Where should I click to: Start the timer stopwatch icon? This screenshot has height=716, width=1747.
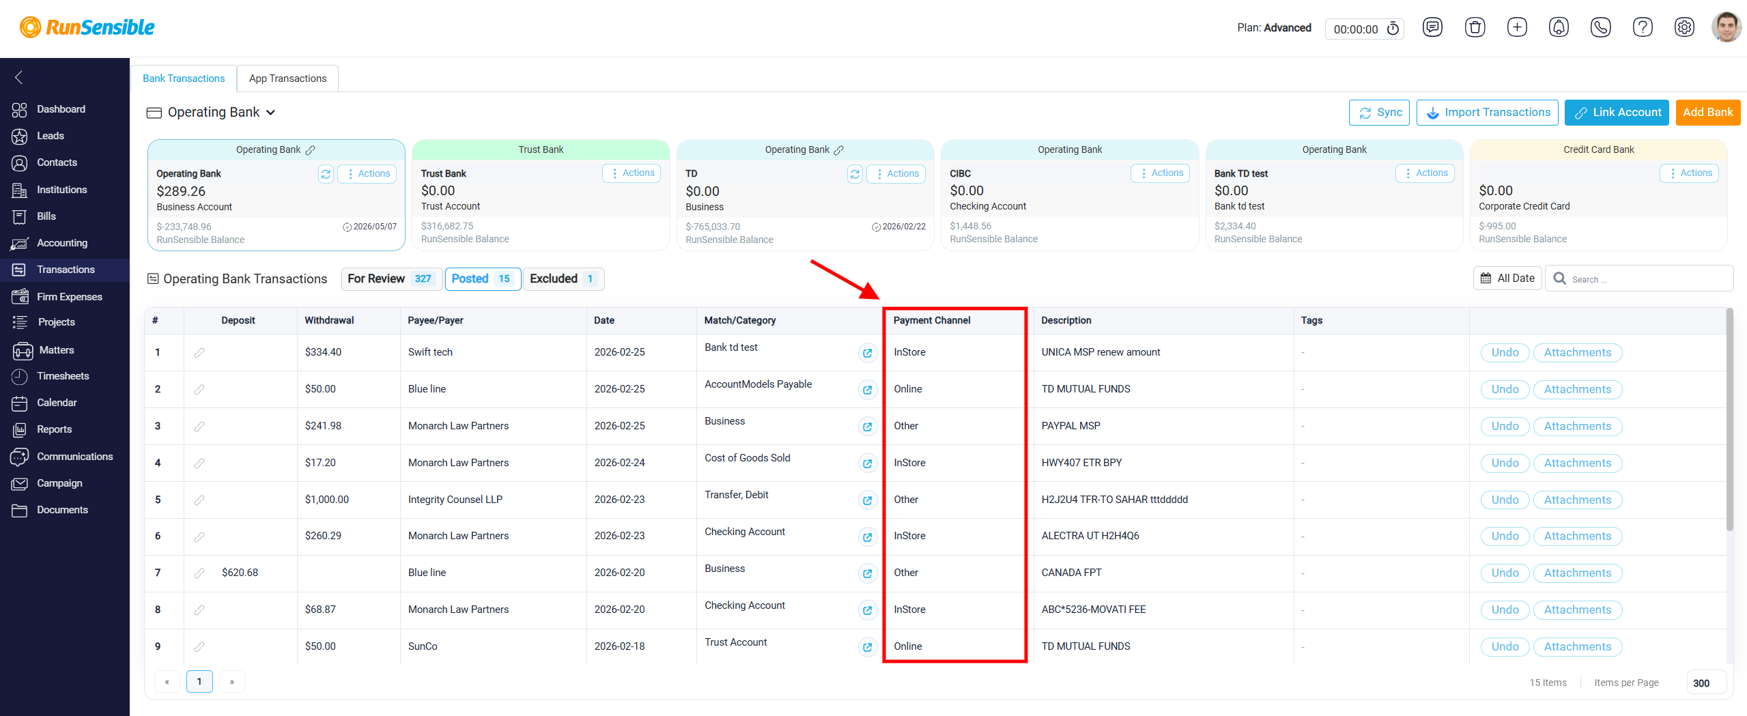[x=1393, y=29]
